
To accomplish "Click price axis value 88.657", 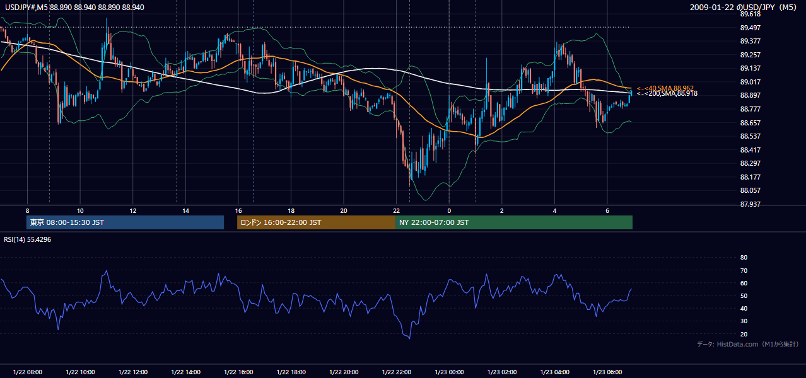I will click(x=750, y=123).
